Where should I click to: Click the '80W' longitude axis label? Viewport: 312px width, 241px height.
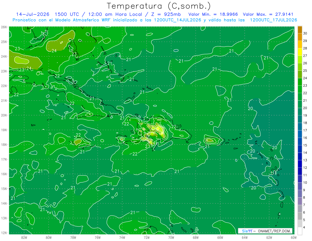(x=49, y=237)
